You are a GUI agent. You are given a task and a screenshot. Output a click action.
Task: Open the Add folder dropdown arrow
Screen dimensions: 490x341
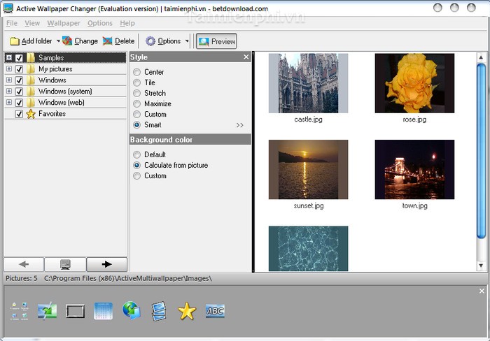coord(57,41)
